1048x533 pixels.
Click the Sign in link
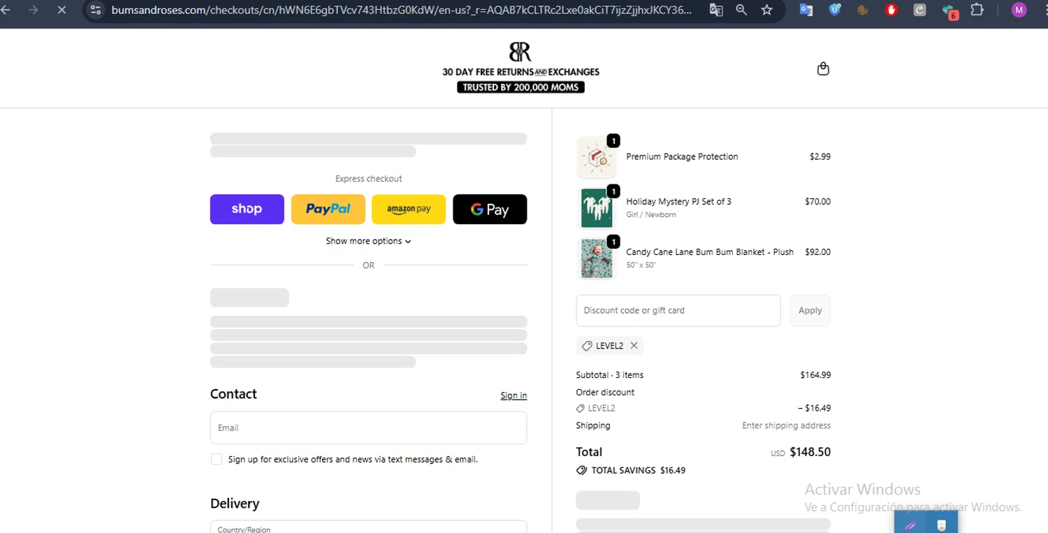(514, 395)
